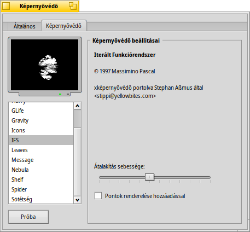This screenshot has width=250, height=232.
Task: Switch to the Általános tab
Action: 25,26
